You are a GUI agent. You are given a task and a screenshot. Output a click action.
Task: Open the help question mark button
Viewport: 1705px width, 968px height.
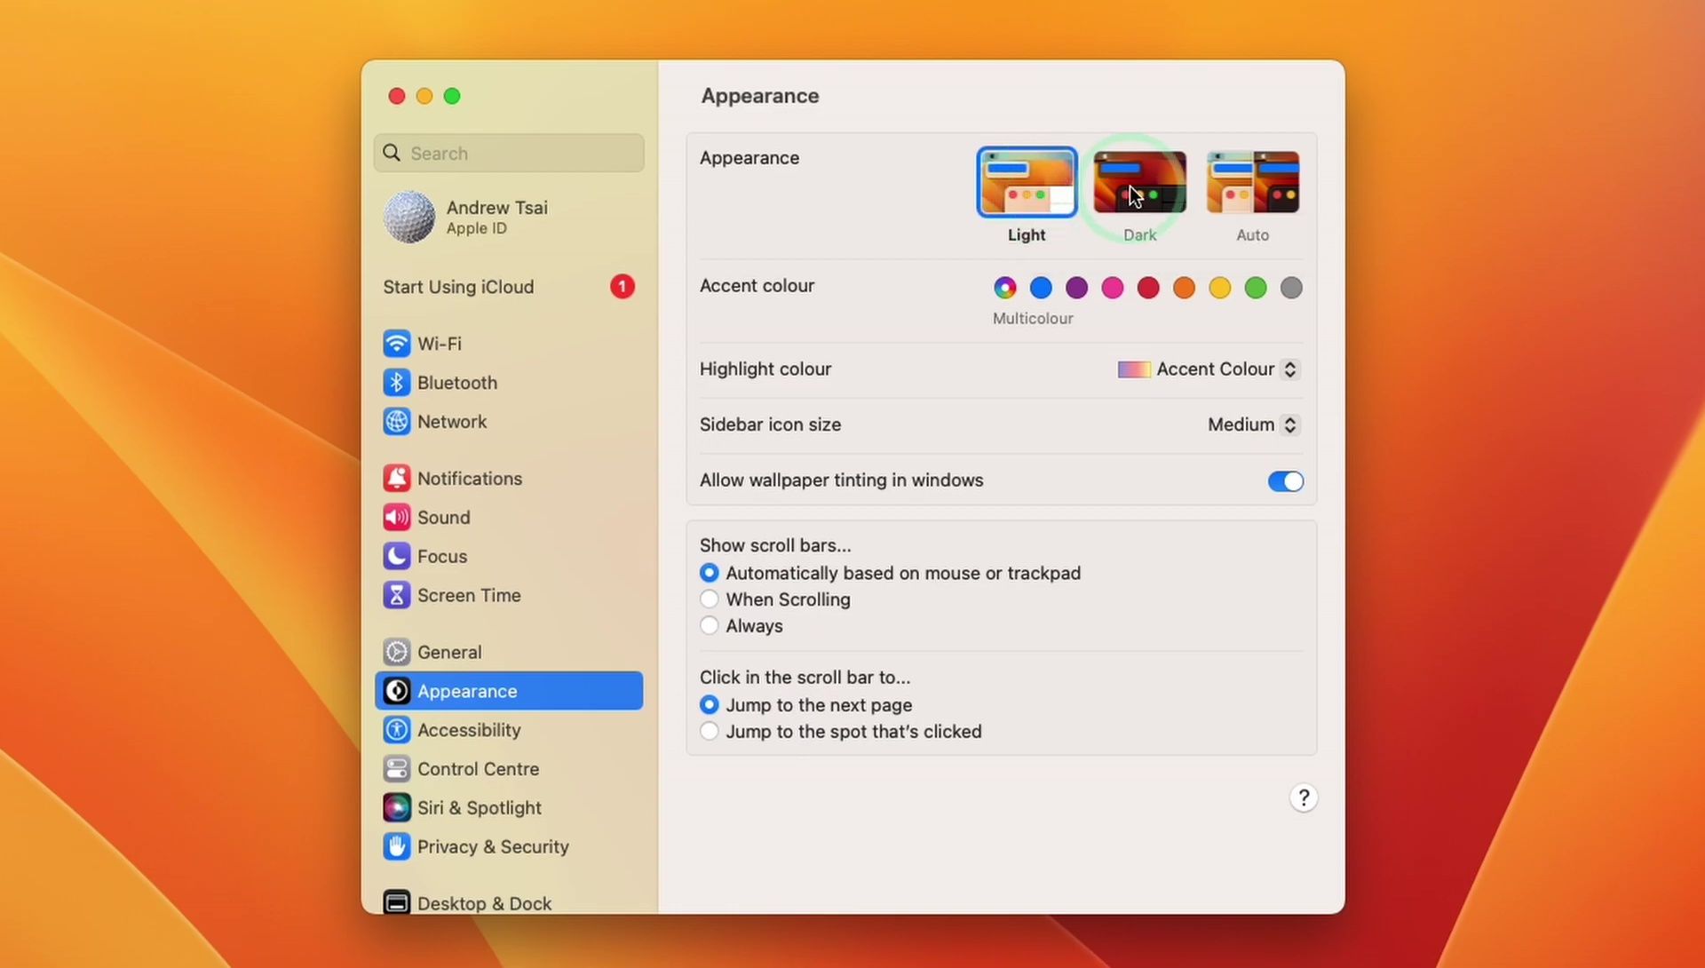pyautogui.click(x=1304, y=798)
